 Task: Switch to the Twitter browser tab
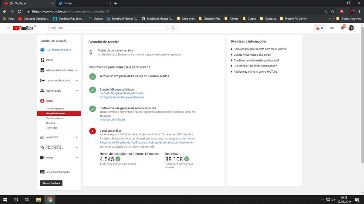pos(83,3)
